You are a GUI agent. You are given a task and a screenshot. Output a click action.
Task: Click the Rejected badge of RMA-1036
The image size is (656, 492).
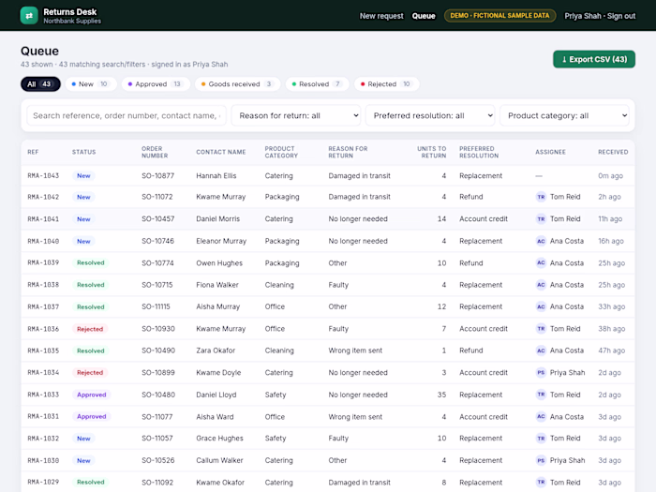[x=90, y=329]
